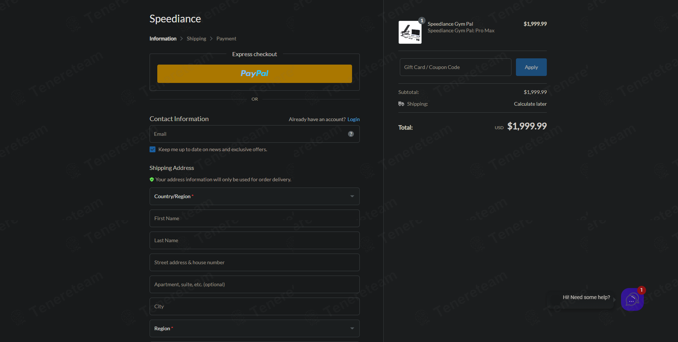The height and width of the screenshot is (342, 678).
Task: Follow the Login link
Action: pyautogui.click(x=354, y=119)
